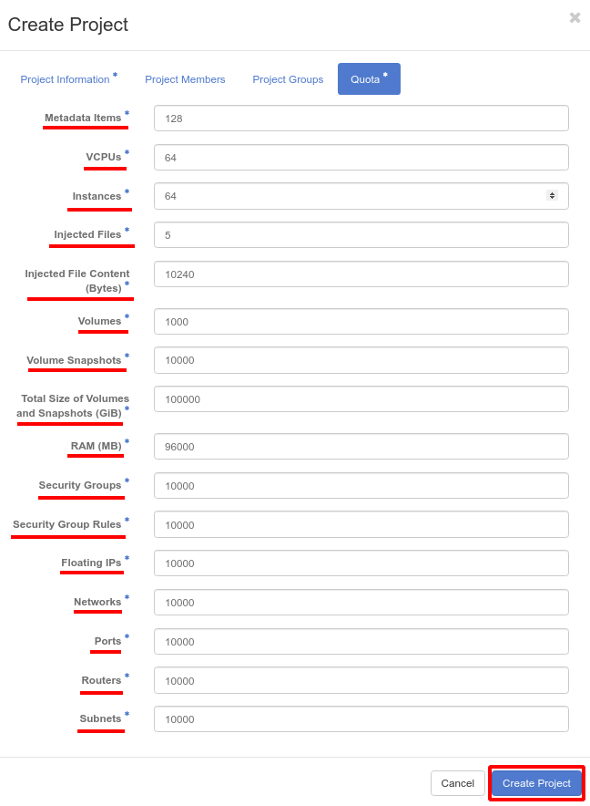Click the Volume Snapshots input field
Image resolution: width=590 pixels, height=806 pixels.
tap(361, 360)
